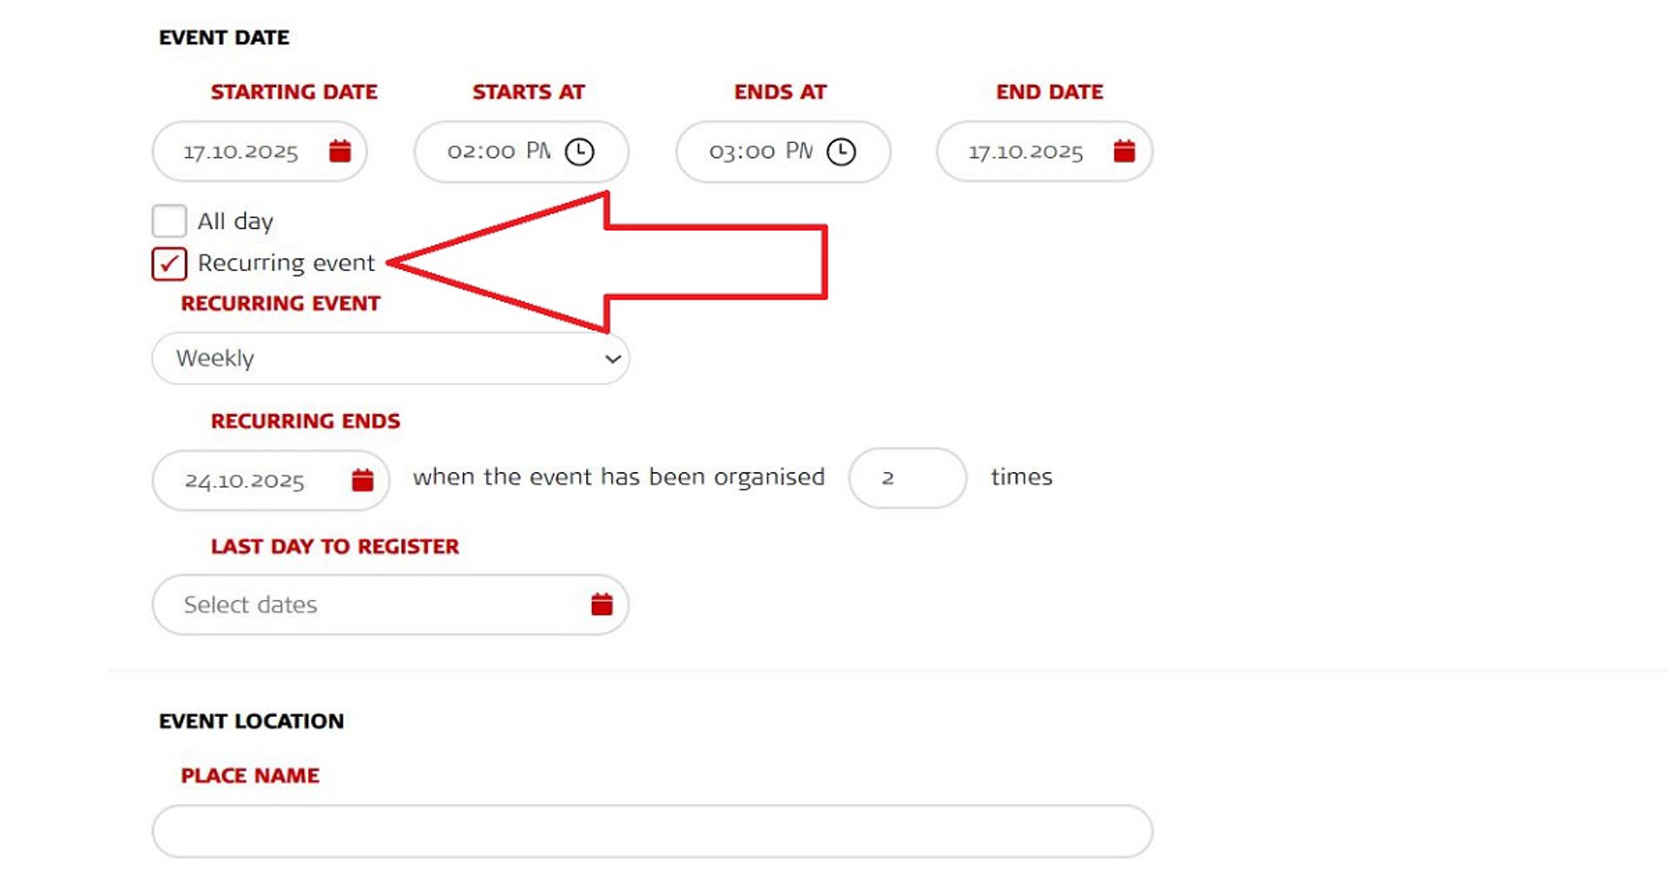
Task: Open the Starting Date calendar picker icon
Action: click(x=340, y=151)
